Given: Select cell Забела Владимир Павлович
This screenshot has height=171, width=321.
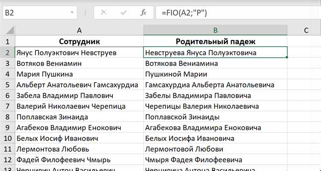Looking at the screenshot, I should coord(79,95).
